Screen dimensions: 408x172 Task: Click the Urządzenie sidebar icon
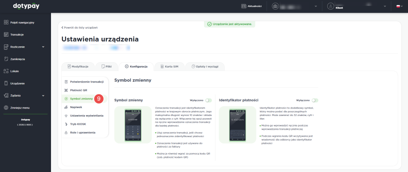(x=7, y=83)
